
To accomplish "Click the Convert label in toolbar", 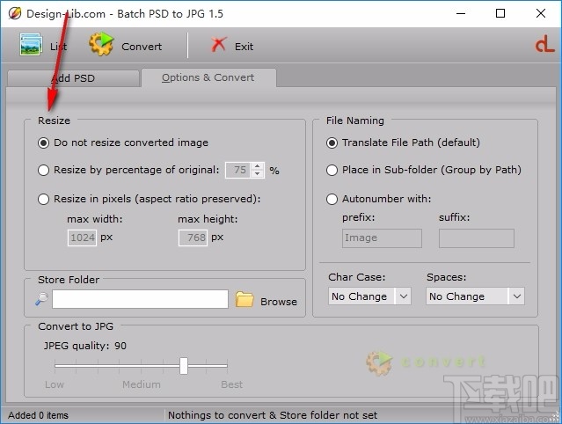I will click(x=142, y=47).
